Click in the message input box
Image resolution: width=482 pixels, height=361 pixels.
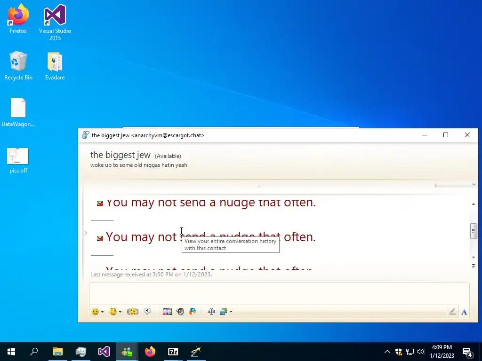pyautogui.click(x=279, y=293)
